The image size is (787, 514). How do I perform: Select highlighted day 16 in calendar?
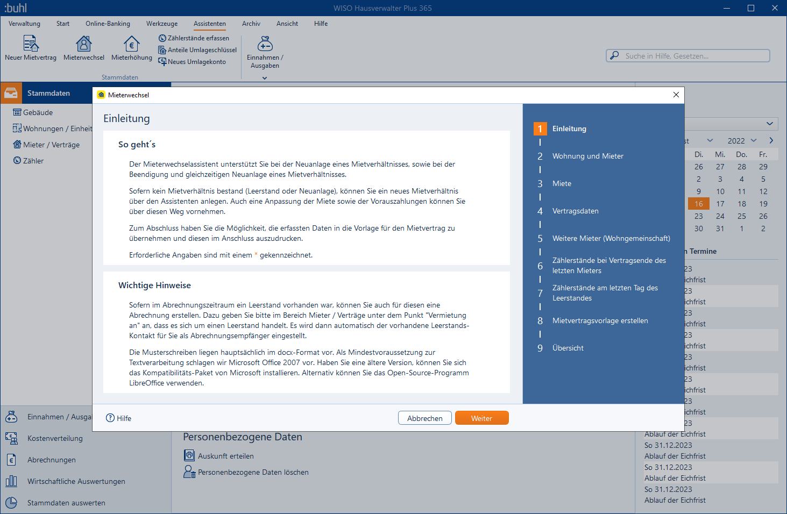point(699,204)
